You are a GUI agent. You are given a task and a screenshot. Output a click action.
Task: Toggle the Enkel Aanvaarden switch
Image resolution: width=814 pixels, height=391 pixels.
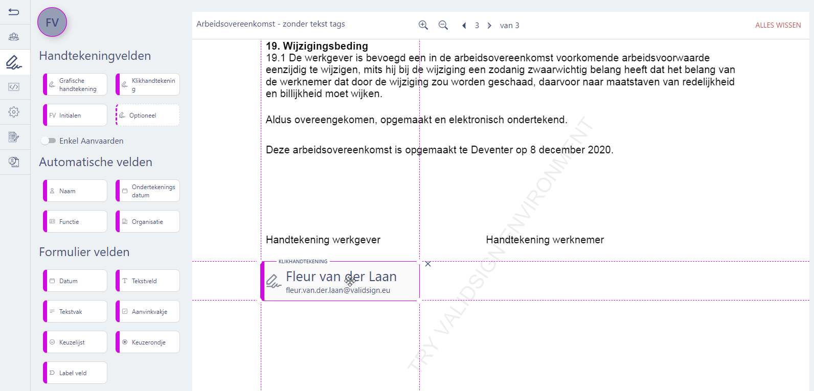click(x=49, y=141)
